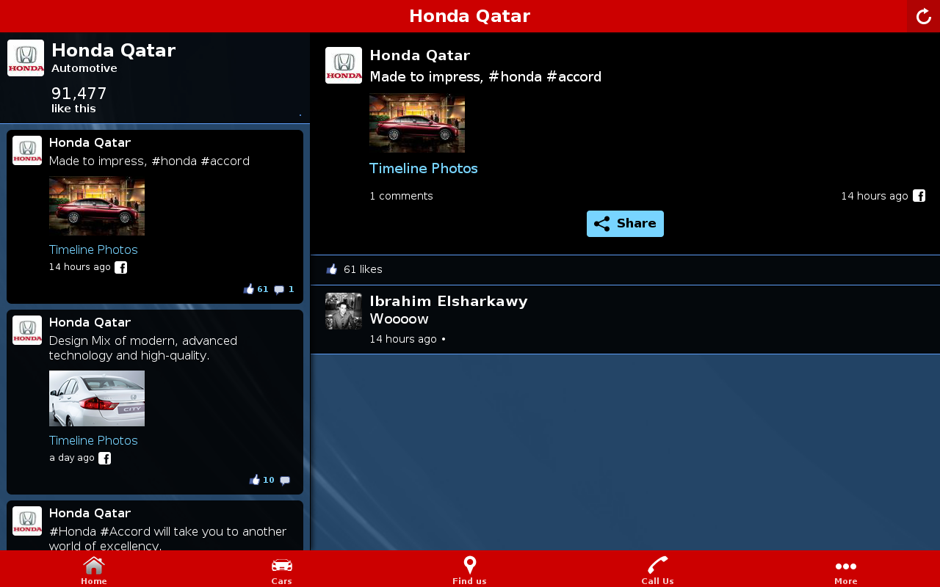Click the Share button

pyautogui.click(x=625, y=224)
